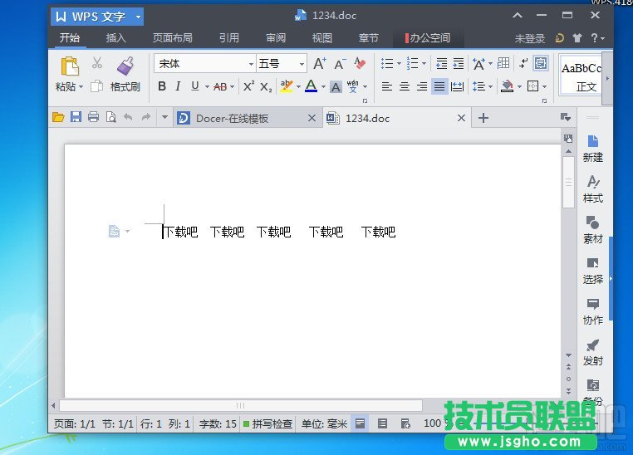
Task: Expand the highlight color arrow
Action: (299, 86)
